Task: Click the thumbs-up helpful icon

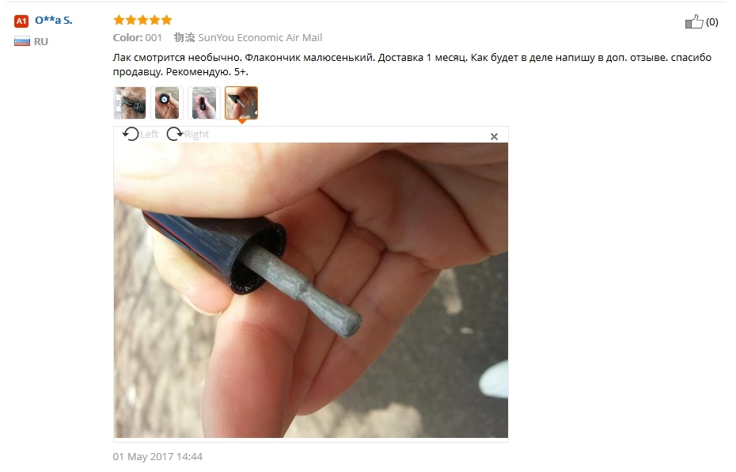Action: (694, 21)
